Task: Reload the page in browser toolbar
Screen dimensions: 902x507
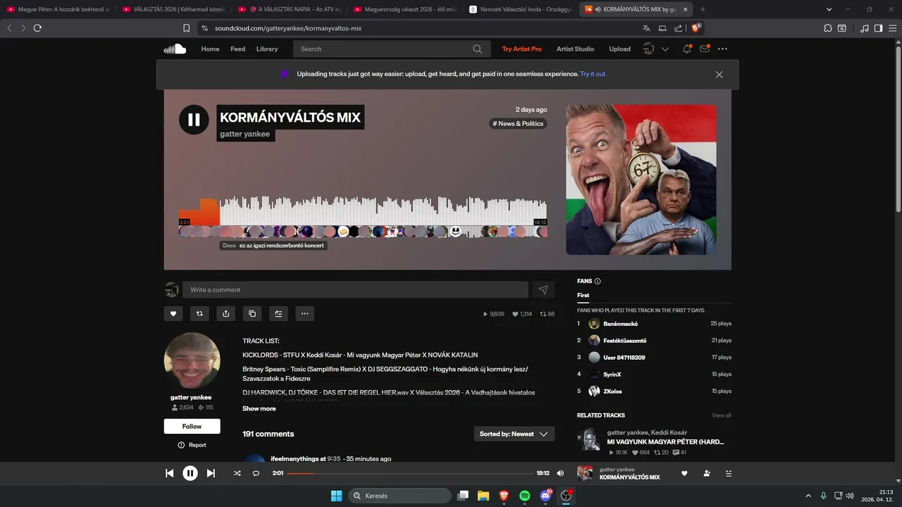Action: 37,28
